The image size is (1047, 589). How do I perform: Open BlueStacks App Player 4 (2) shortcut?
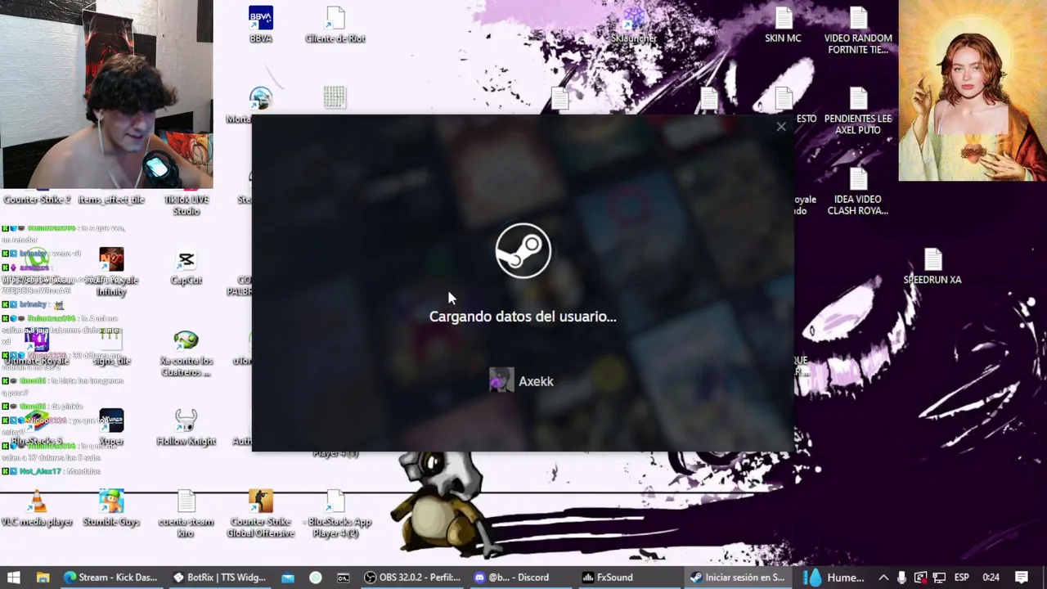tap(335, 513)
